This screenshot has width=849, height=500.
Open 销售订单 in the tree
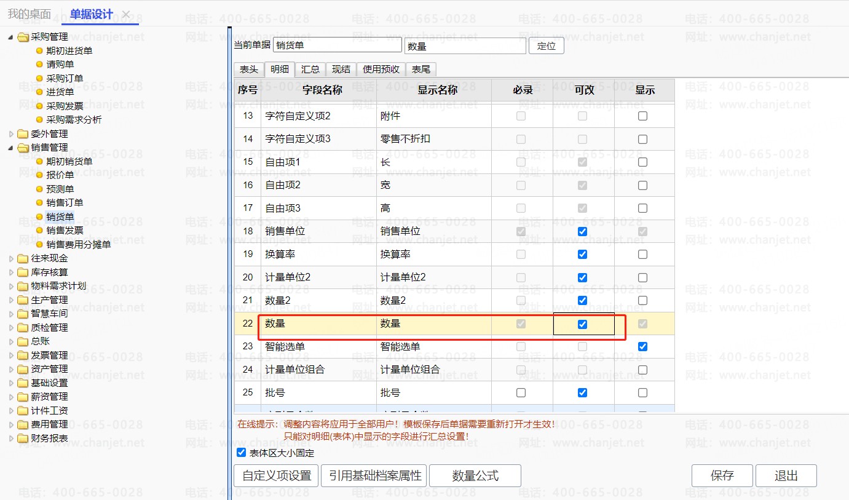65,203
